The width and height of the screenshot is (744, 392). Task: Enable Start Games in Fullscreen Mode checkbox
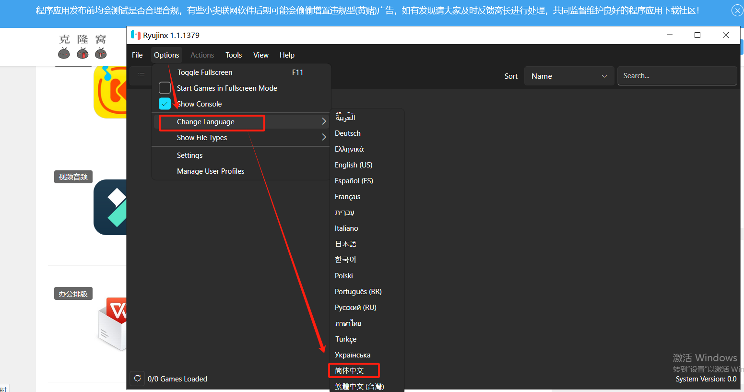165,88
